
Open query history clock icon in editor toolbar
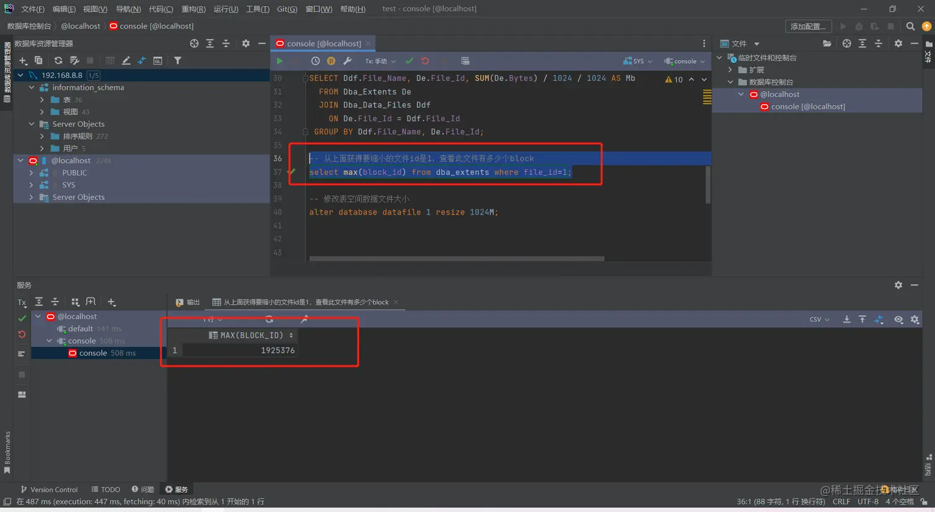click(315, 61)
